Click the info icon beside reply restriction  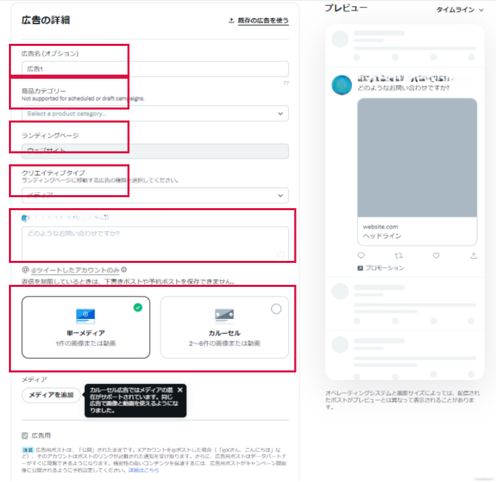[124, 270]
